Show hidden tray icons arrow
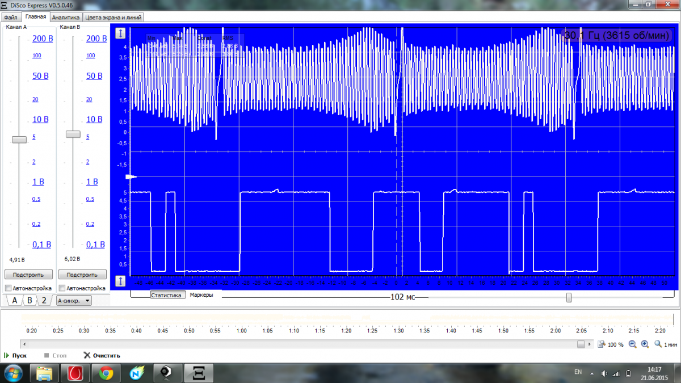The width and height of the screenshot is (681, 383). [x=591, y=373]
